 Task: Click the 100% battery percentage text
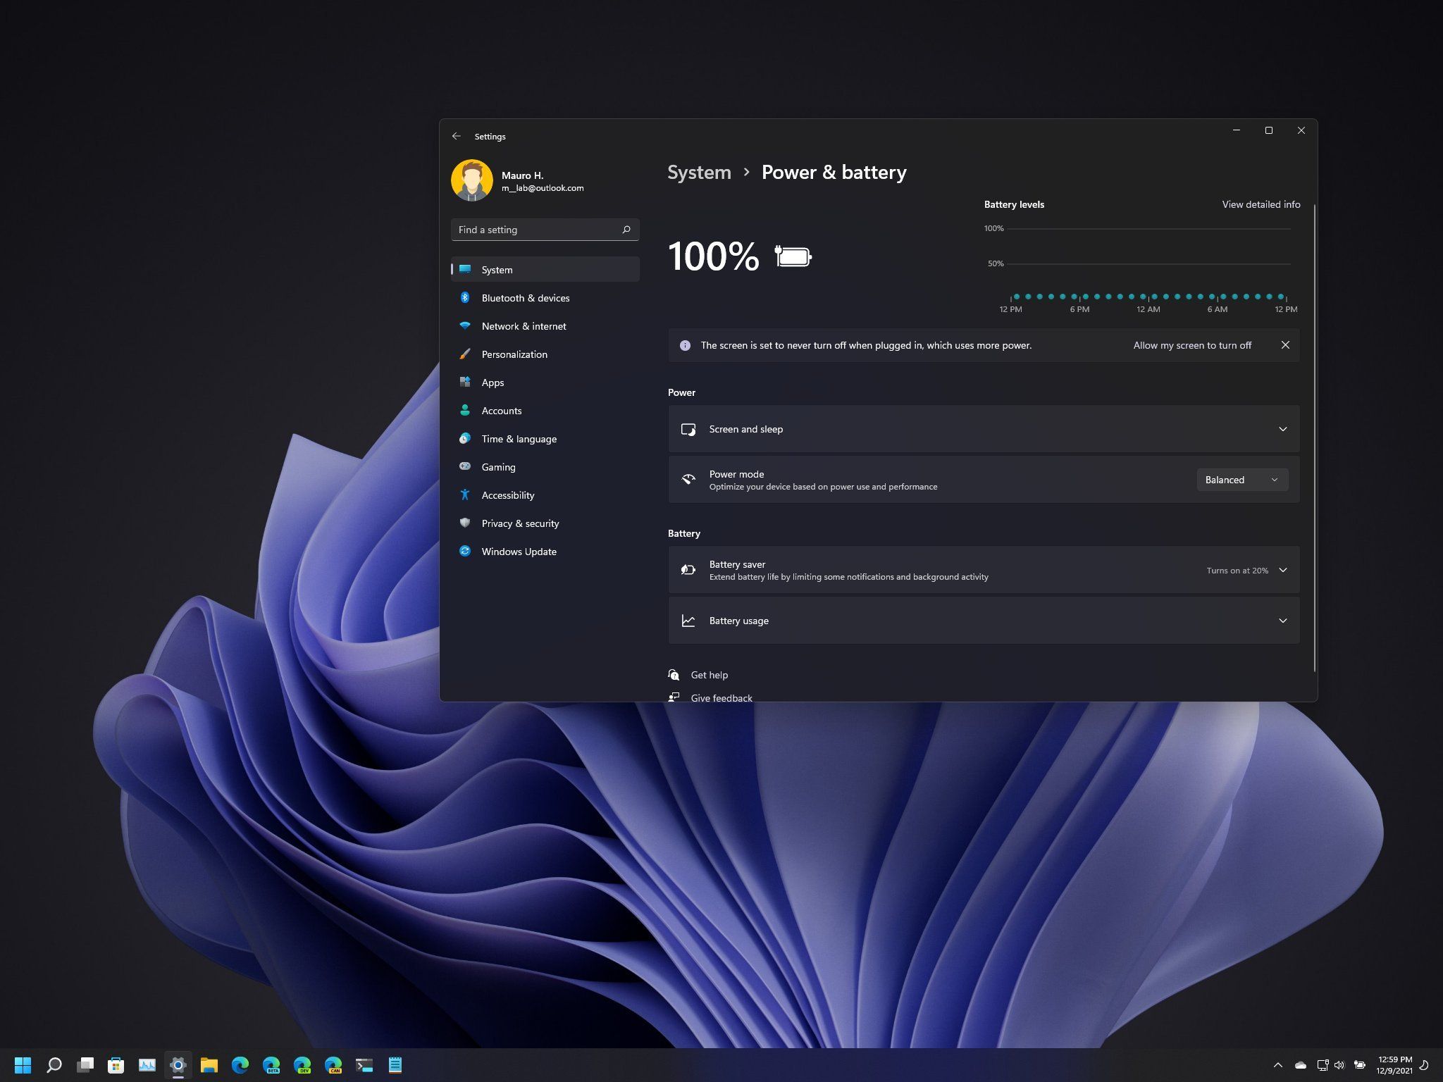click(713, 256)
